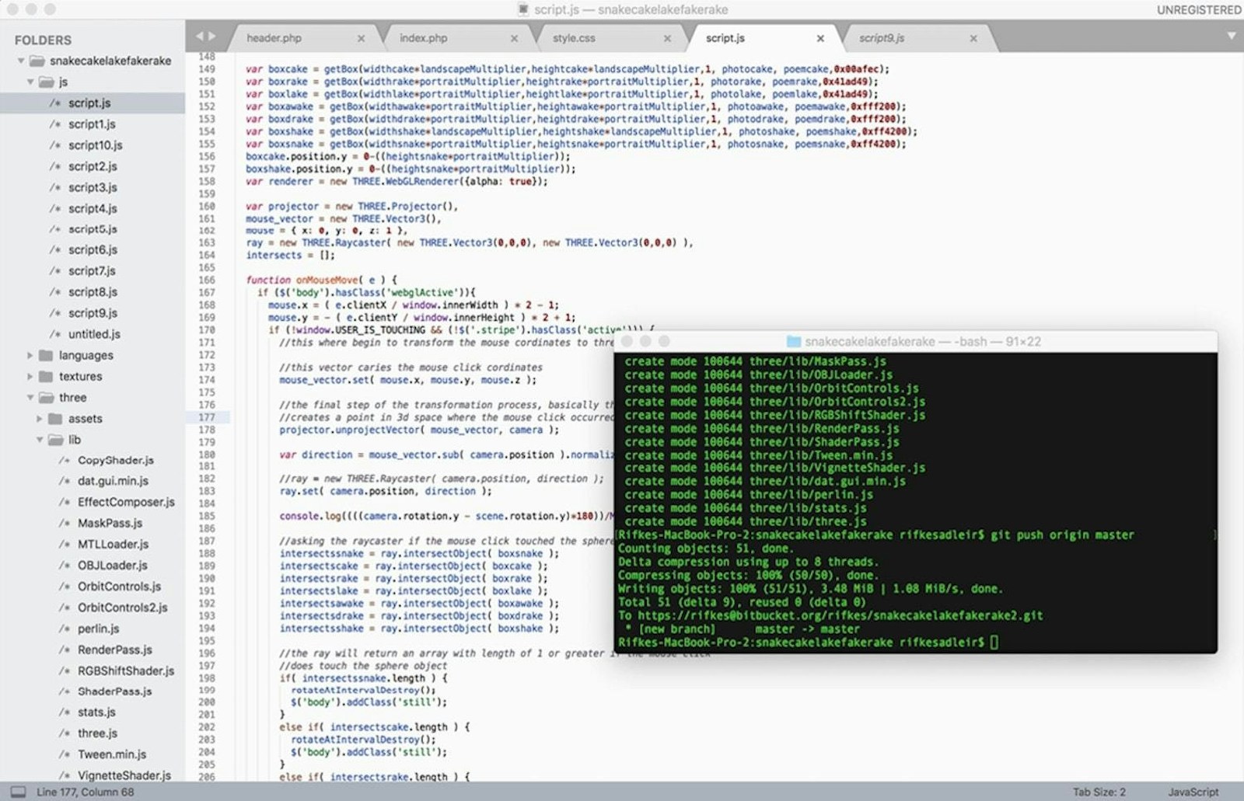
Task: Switch to the index.php tab
Action: [423, 38]
